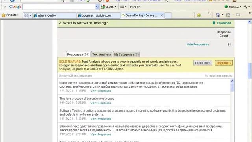This screenshot has height=142, width=252.
Task: Click 'This is a process of execution test cases.'
Action: (87, 99)
